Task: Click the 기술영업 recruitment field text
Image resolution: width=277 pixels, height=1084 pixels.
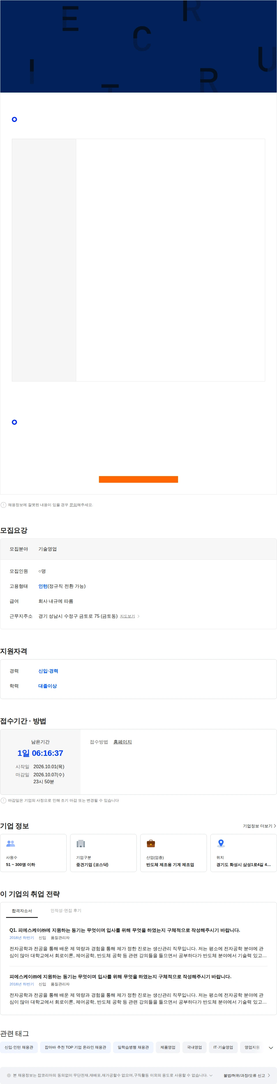Action: click(x=48, y=549)
